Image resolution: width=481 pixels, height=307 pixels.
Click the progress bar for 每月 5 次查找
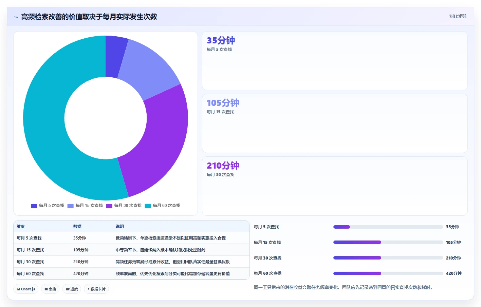388,227
